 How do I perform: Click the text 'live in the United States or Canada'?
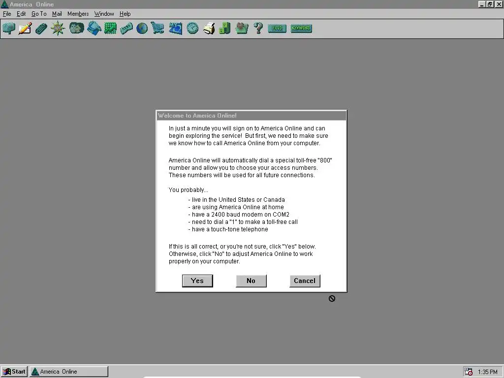pos(238,200)
